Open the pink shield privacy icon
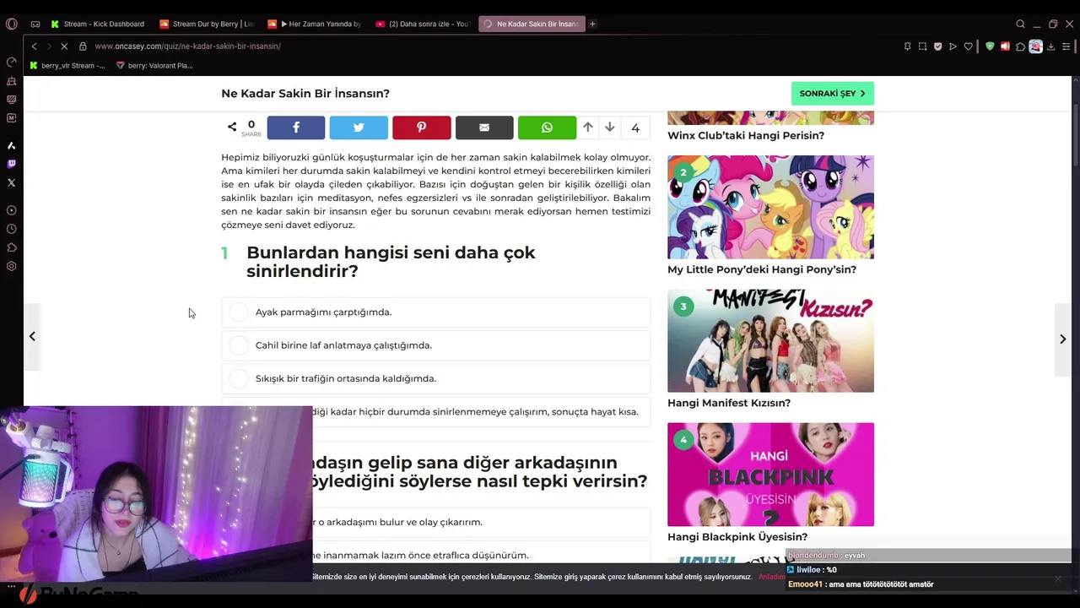 [x=937, y=46]
